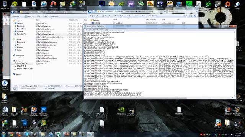Click Burn in left Explorer toolbar
245x137 pixels.
pos(46,16)
